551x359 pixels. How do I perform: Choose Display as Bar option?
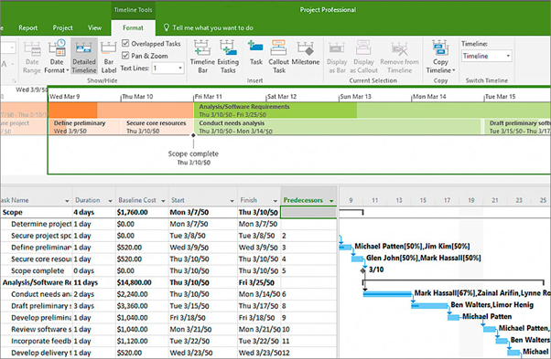[x=337, y=56]
